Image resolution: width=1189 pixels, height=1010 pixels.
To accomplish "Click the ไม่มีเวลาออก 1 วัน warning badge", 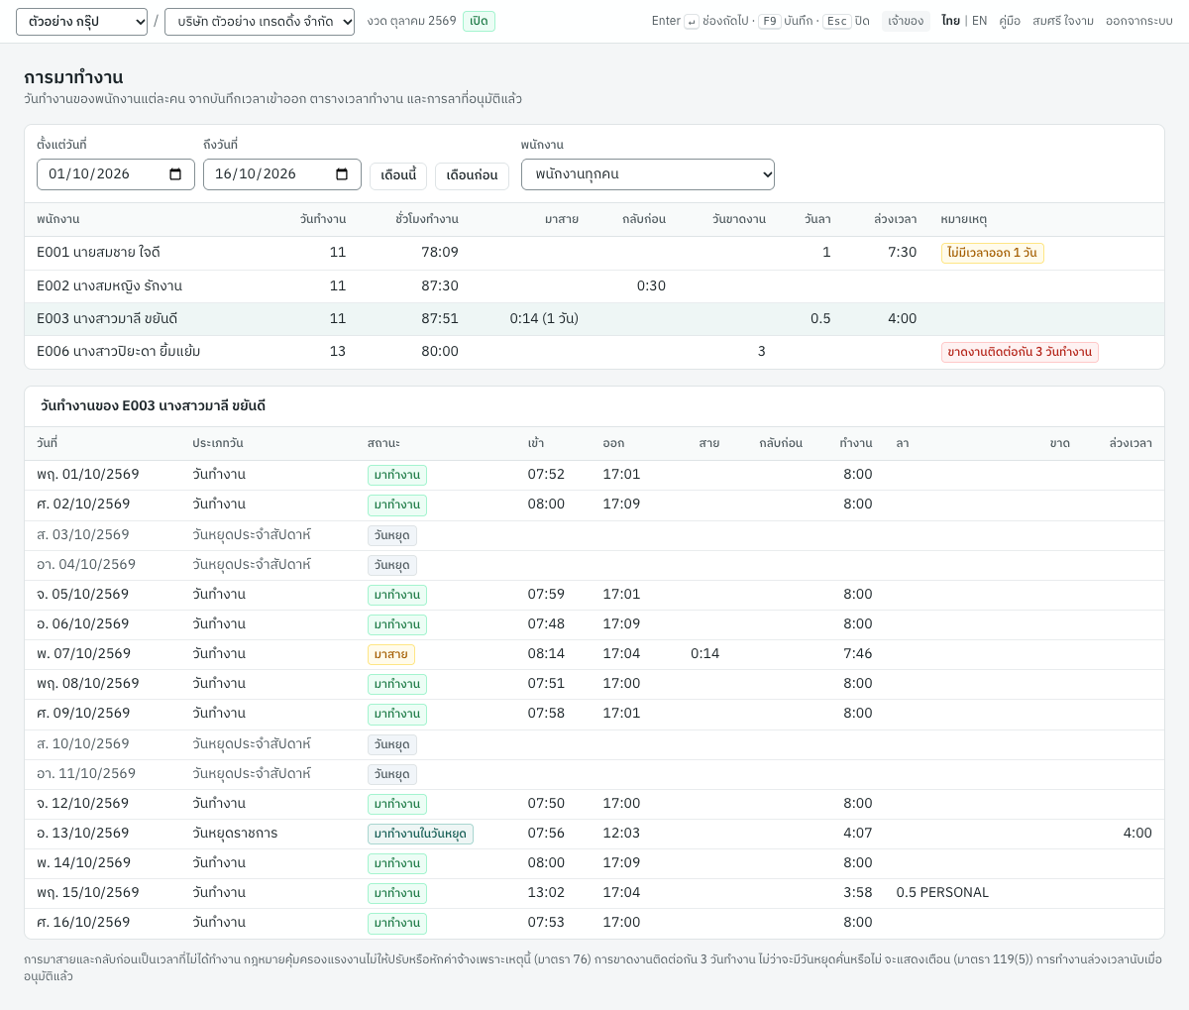I will pos(992,253).
